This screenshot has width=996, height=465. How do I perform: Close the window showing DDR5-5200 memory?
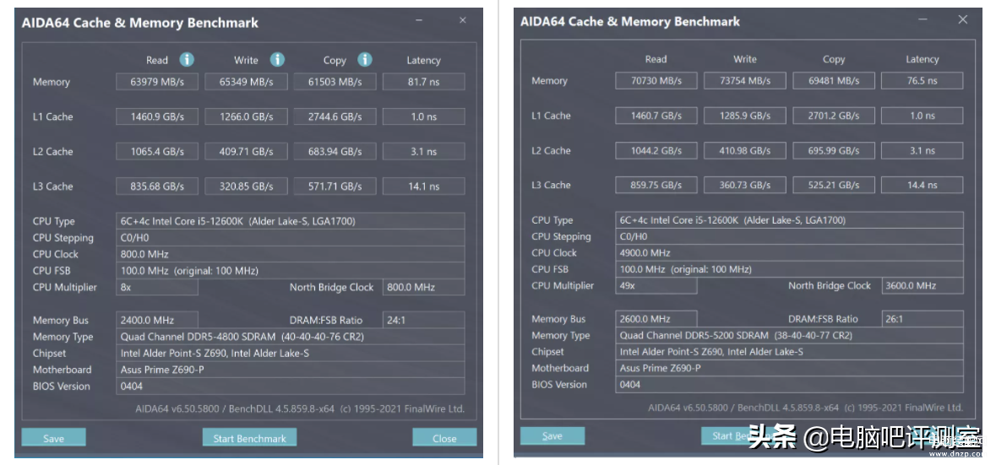tap(963, 19)
